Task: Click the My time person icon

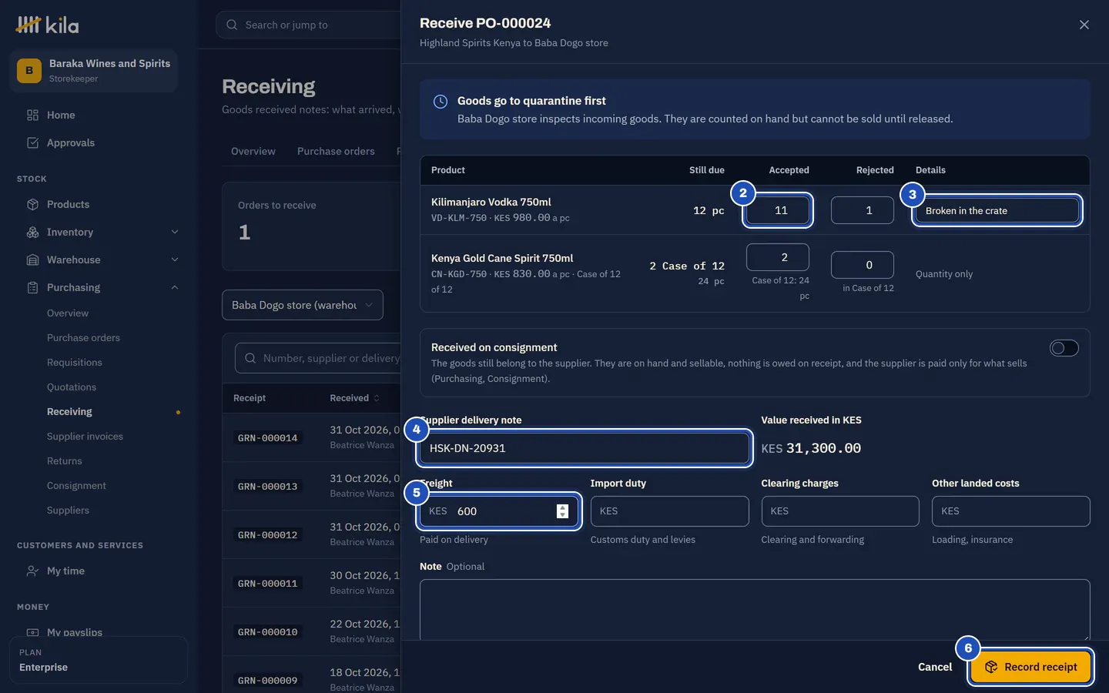Action: 32,571
